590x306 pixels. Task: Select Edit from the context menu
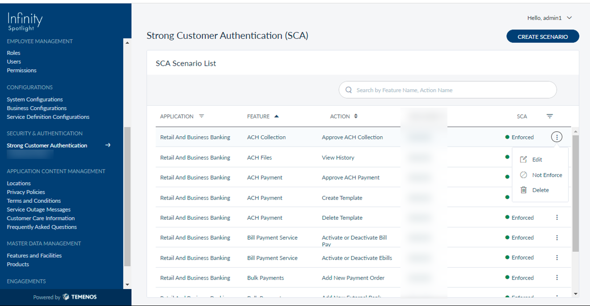pyautogui.click(x=537, y=159)
